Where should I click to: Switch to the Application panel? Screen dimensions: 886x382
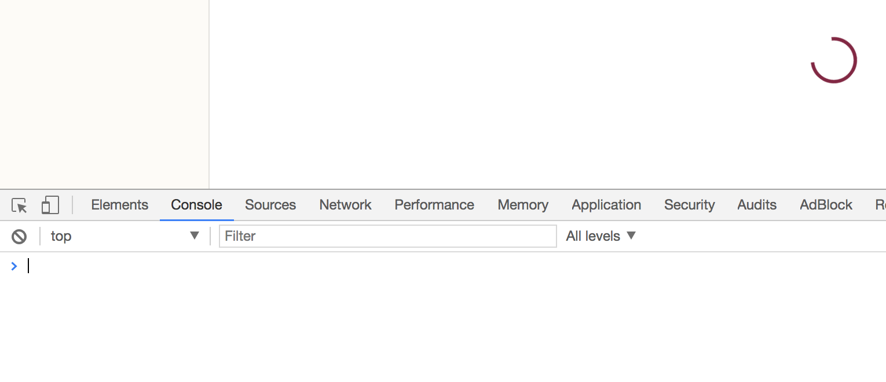click(x=606, y=205)
